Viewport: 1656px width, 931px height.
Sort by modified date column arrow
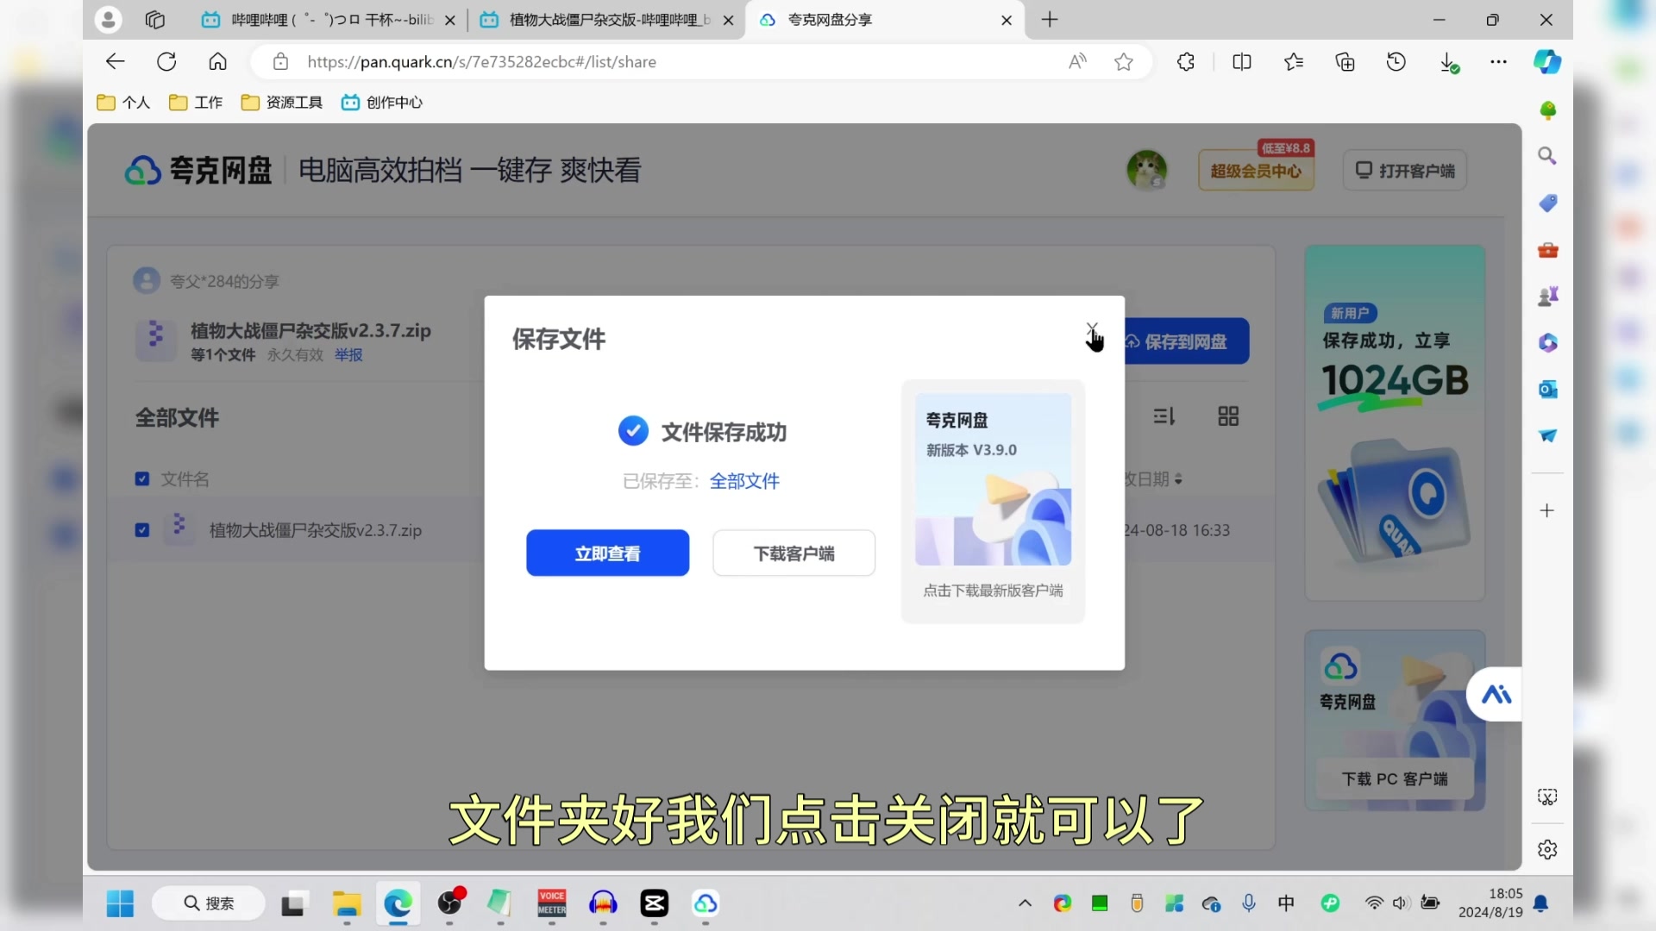(x=1178, y=479)
